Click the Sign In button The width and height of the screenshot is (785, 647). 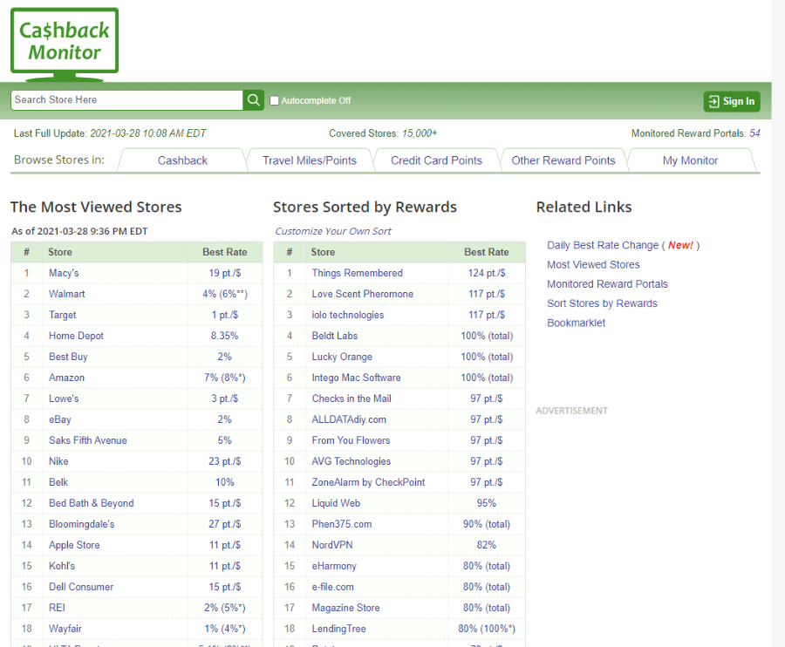(732, 101)
